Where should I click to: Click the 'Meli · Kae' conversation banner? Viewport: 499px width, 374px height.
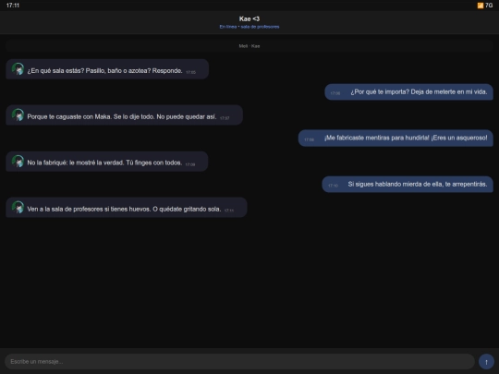[x=249, y=46]
